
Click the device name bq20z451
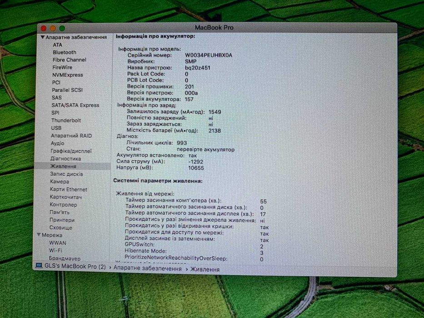click(x=197, y=68)
